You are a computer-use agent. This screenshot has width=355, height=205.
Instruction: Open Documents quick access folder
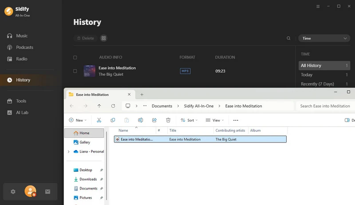point(86,189)
